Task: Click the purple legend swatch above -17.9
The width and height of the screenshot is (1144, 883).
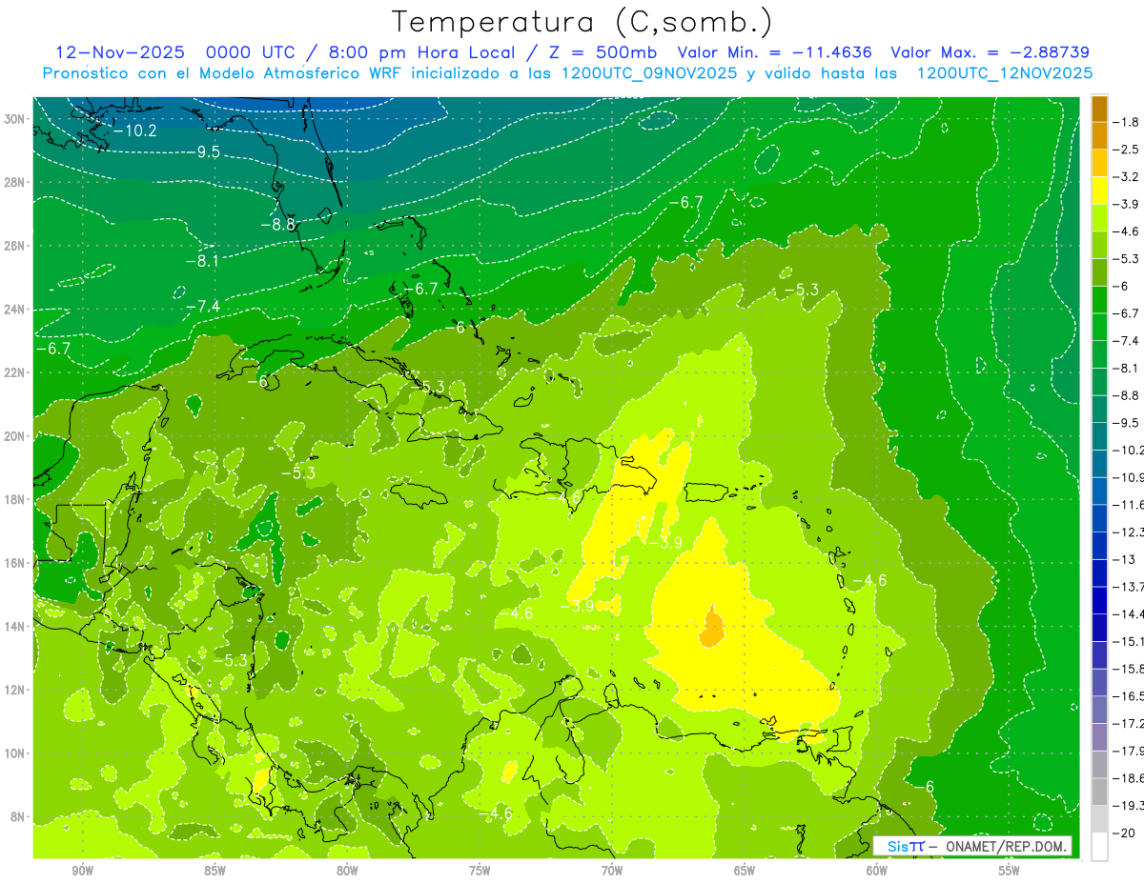Action: pyautogui.click(x=1100, y=737)
